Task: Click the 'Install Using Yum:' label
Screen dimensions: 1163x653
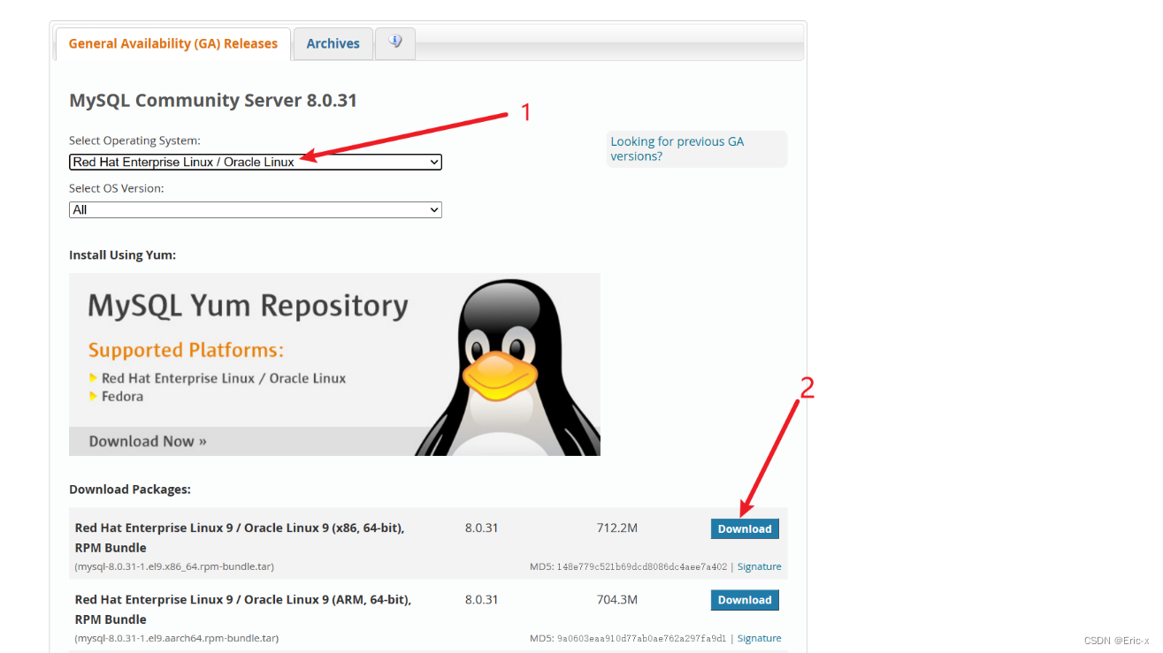Action: pyautogui.click(x=122, y=254)
